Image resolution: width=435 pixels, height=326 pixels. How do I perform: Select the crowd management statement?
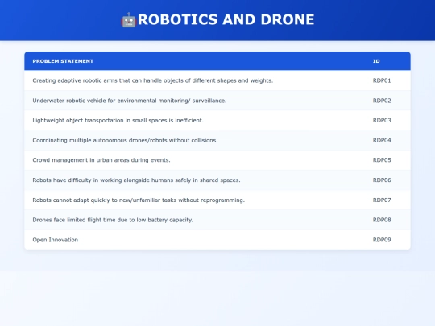click(x=101, y=160)
